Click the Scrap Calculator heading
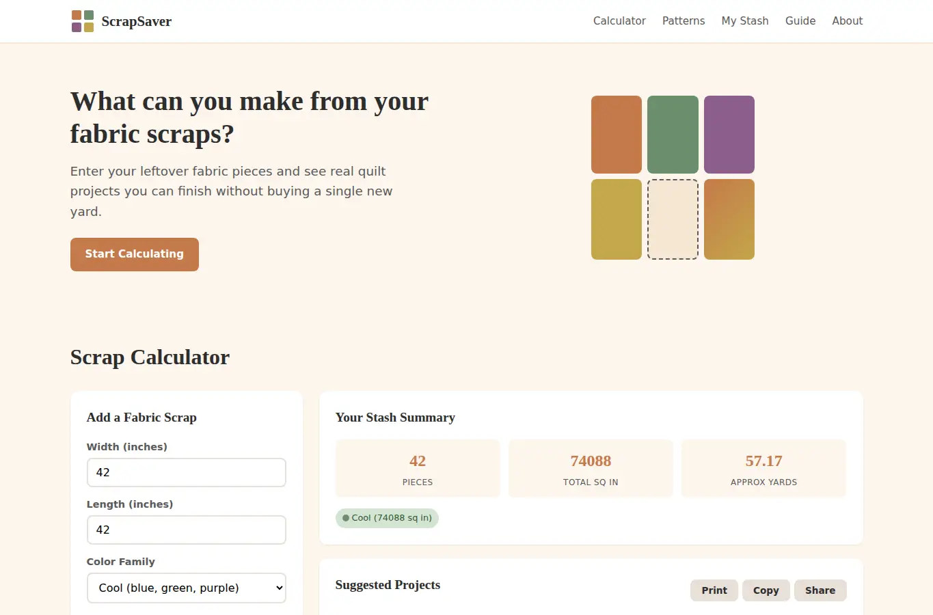933x615 pixels. point(150,357)
